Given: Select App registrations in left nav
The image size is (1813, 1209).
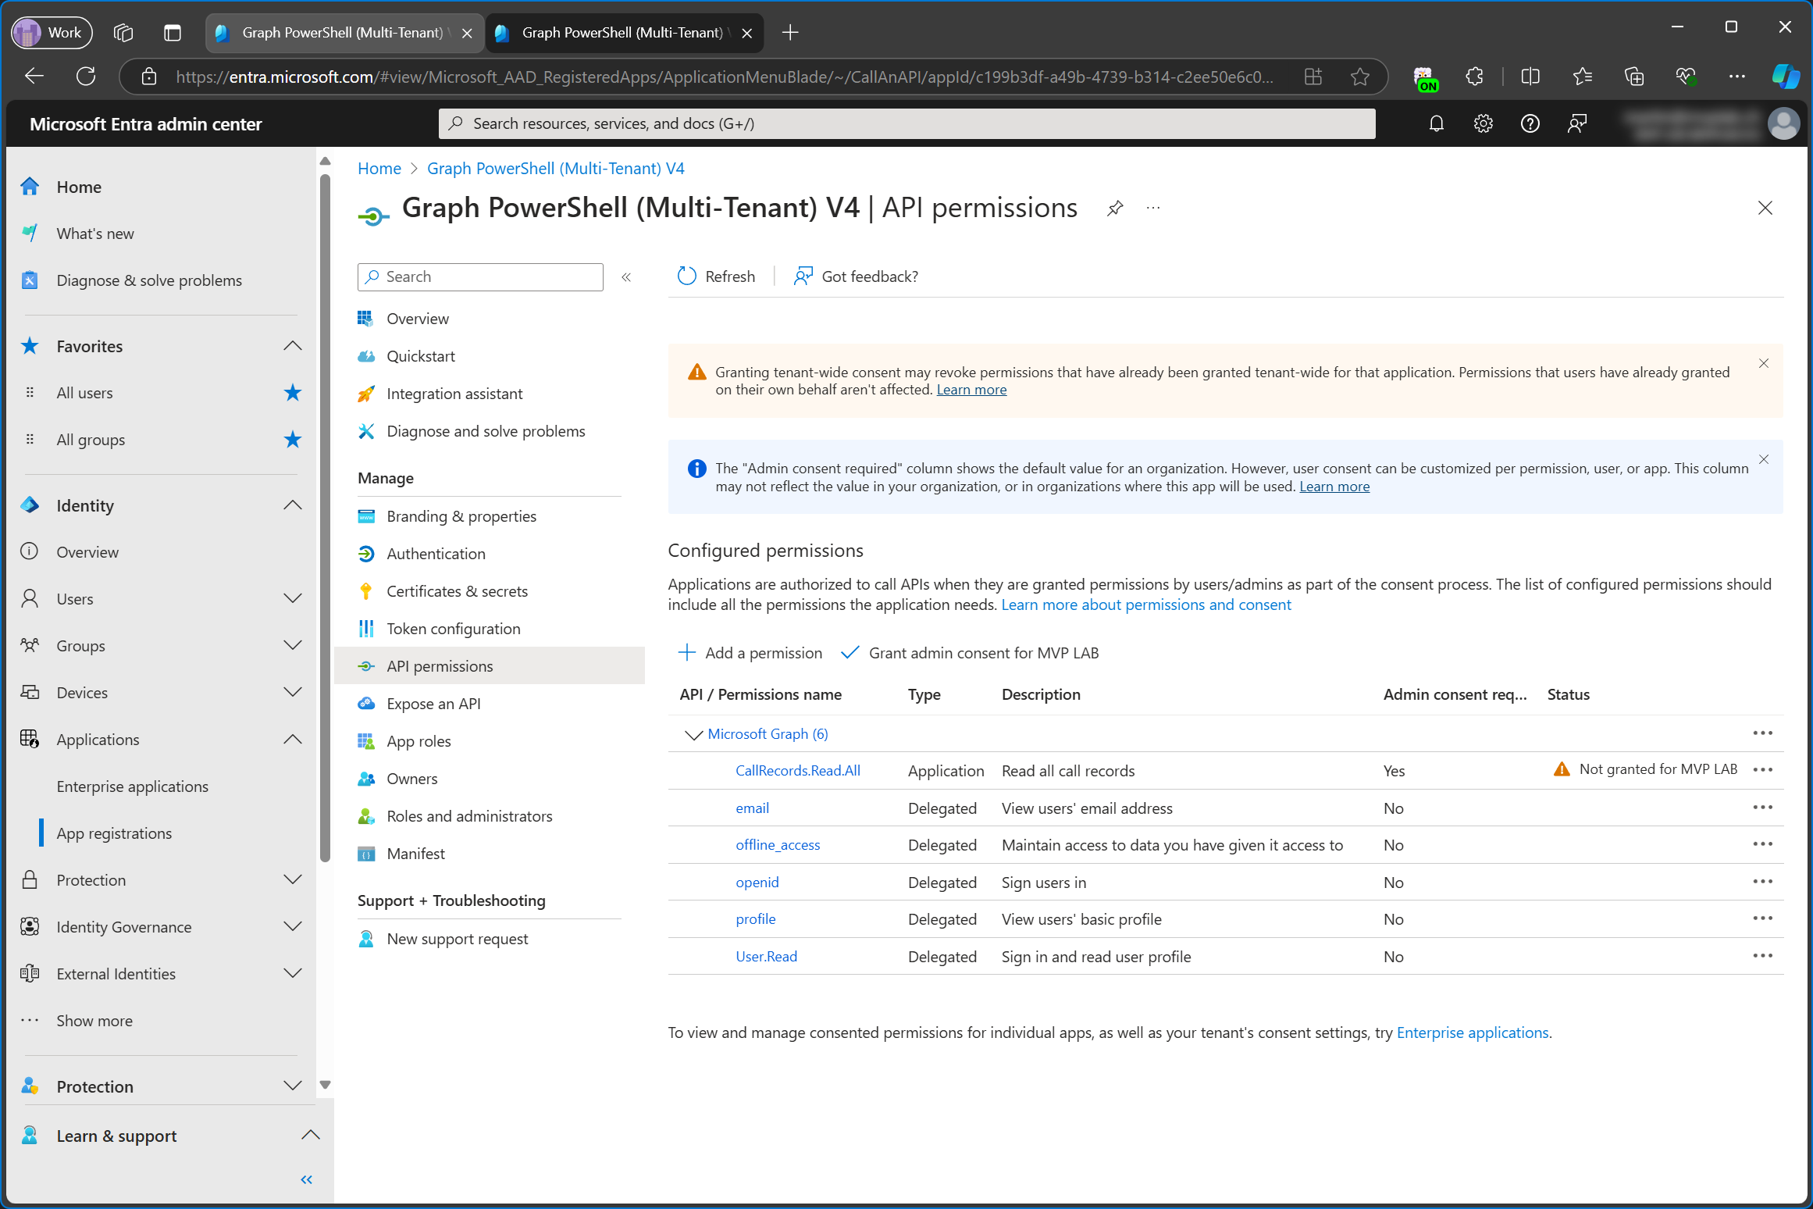Looking at the screenshot, I should (114, 833).
